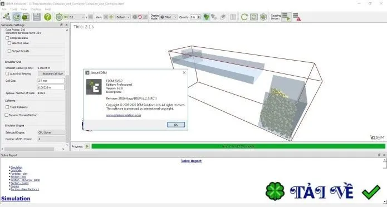Click the grey pencil icon in view toolbar
Screen dimensions: 387x207
pyautogui.click(x=146, y=17)
